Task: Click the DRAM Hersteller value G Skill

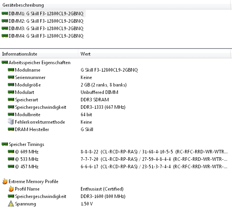Action: click(87, 129)
